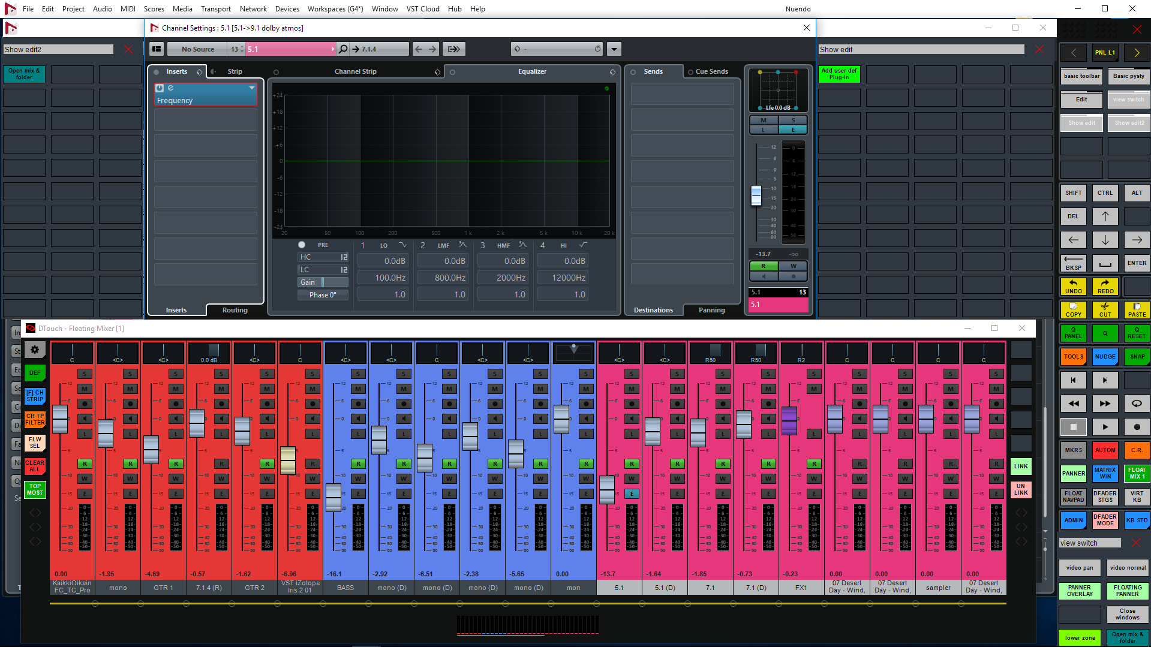Bypass the Frequency insert power icon

point(160,88)
